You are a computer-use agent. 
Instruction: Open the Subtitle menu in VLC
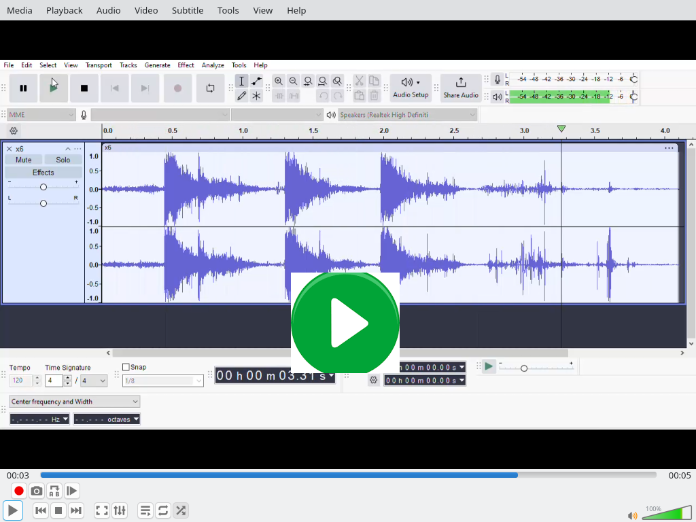pyautogui.click(x=188, y=10)
